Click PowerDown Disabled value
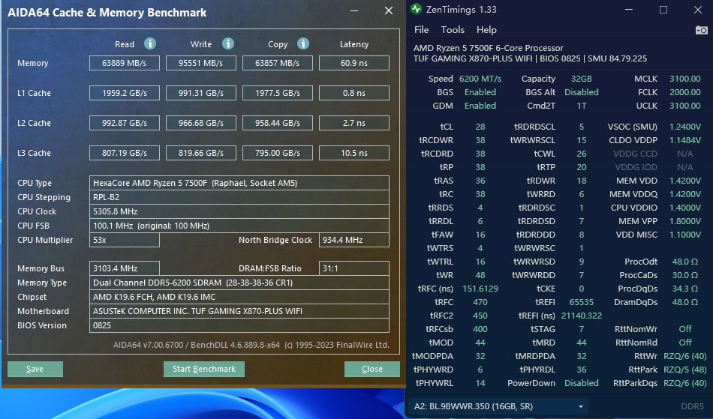713x419 pixels. pos(581,383)
